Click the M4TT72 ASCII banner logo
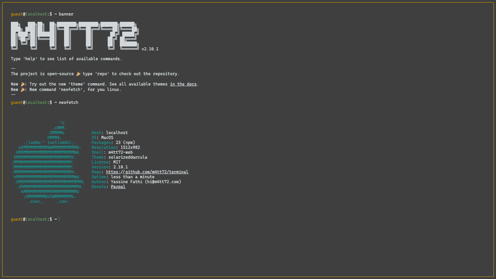The height and width of the screenshot is (279, 496). click(x=75, y=36)
